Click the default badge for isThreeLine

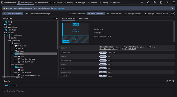[x=103, y=53]
